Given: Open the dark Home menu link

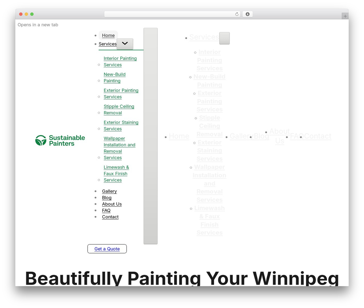Looking at the screenshot, I should (108, 36).
